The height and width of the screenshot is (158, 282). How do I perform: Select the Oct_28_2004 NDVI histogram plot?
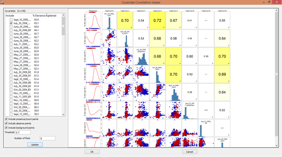[x=157, y=74]
